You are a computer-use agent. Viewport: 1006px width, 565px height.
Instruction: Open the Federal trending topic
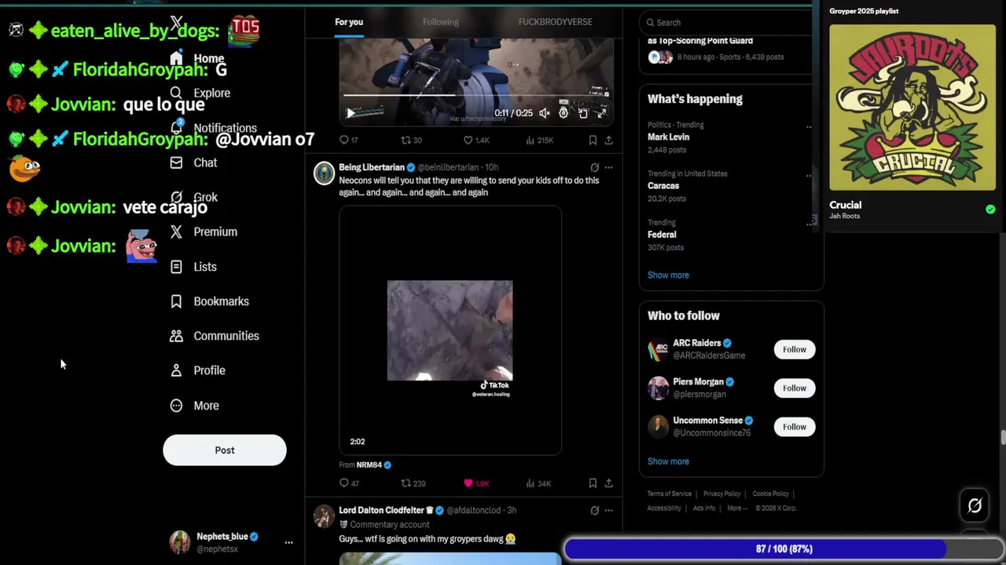(x=662, y=235)
